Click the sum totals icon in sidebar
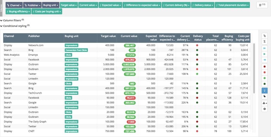 coord(265,41)
